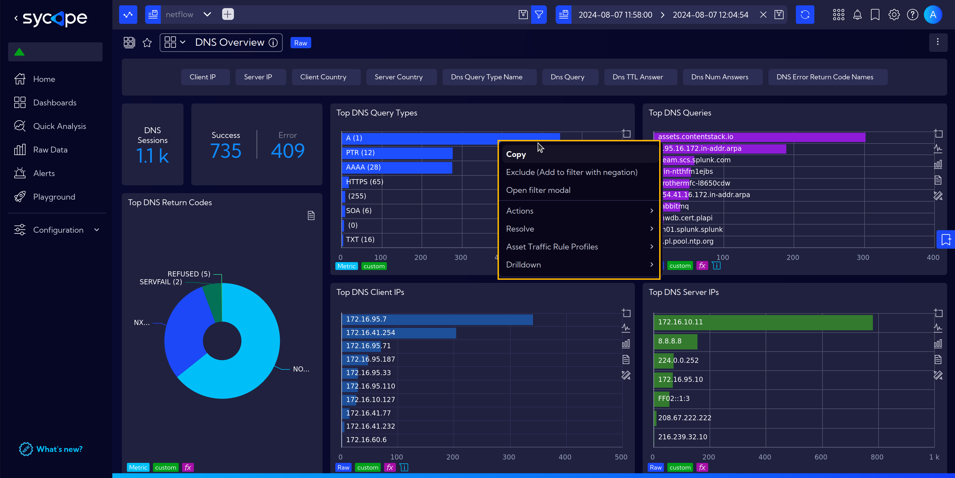
Task: Switch Top DNS Server IPs to bar chart
Action: coord(938,344)
